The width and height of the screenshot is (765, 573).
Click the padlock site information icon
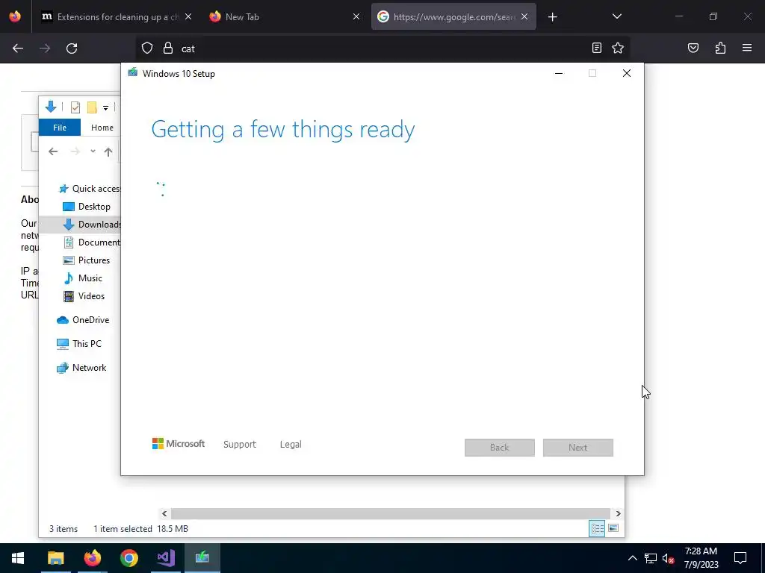click(x=168, y=48)
